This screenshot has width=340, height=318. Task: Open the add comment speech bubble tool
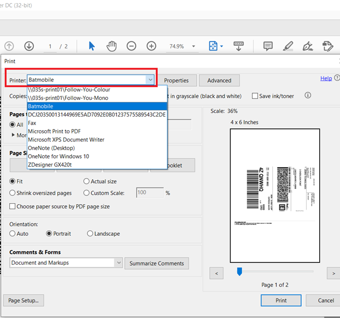pyautogui.click(x=268, y=46)
